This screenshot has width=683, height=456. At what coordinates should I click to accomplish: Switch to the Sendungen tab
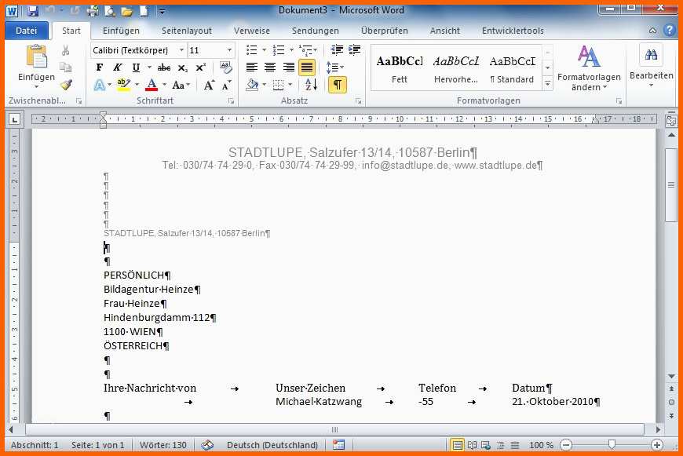[315, 31]
